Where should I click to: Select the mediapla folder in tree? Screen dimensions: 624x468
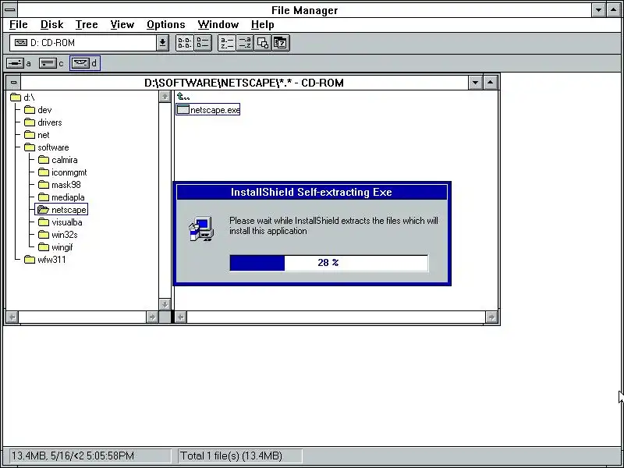click(x=62, y=197)
